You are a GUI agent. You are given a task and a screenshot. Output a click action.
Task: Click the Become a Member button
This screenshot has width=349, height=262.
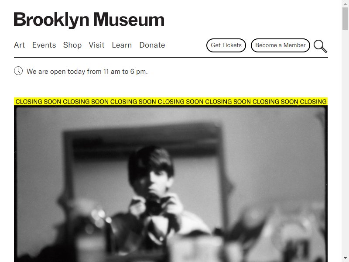pyautogui.click(x=281, y=45)
